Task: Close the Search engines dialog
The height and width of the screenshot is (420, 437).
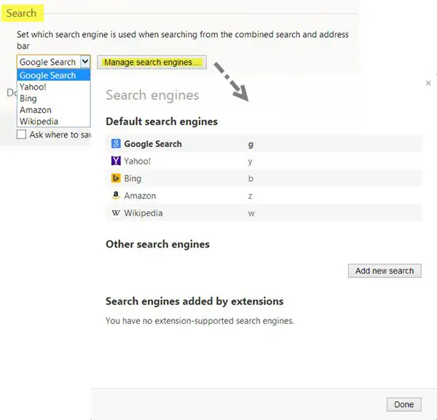Action: pos(428,84)
